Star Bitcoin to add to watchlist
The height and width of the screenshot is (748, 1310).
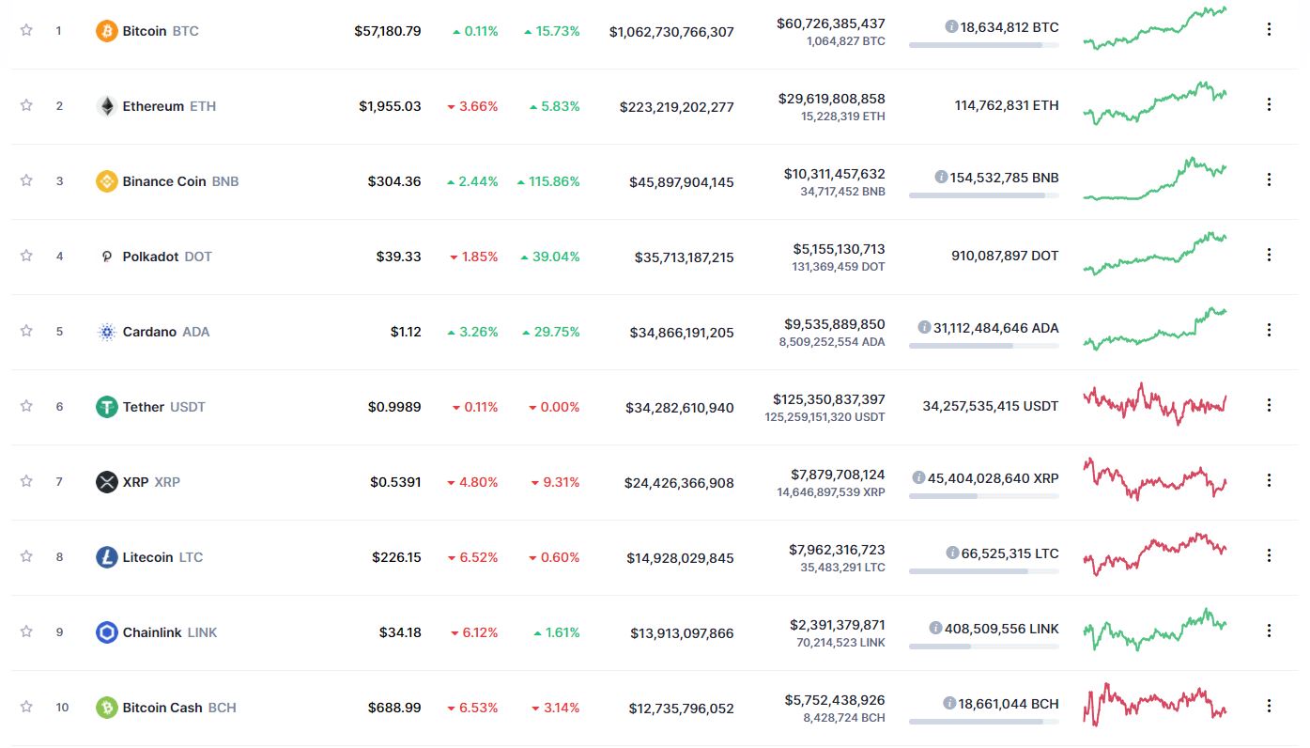pyautogui.click(x=26, y=30)
